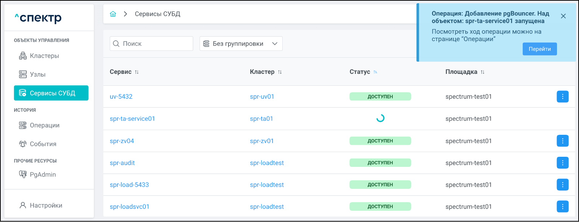
Task: Open three-dot menu for spr-audit service
Action: 562,163
